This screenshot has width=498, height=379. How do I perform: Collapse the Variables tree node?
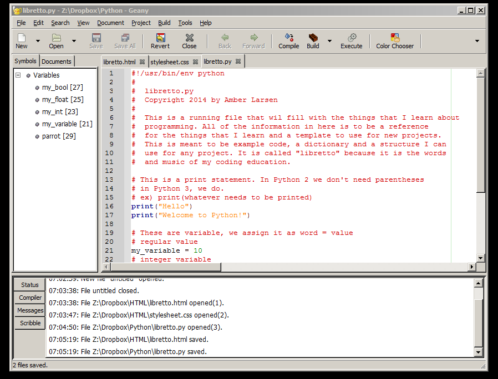tap(18, 75)
